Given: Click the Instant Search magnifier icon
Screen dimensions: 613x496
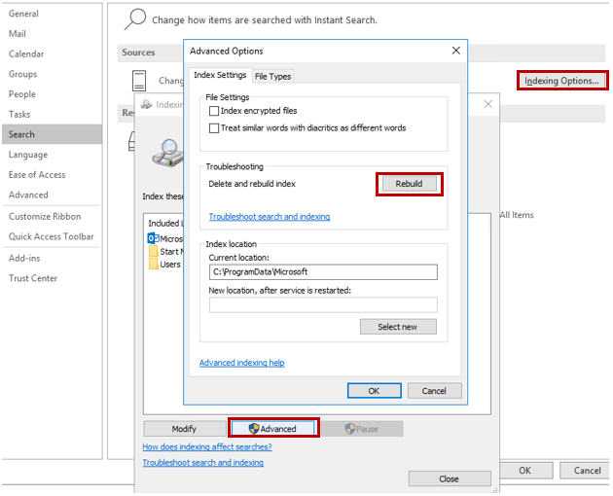Looking at the screenshot, I should tap(135, 19).
